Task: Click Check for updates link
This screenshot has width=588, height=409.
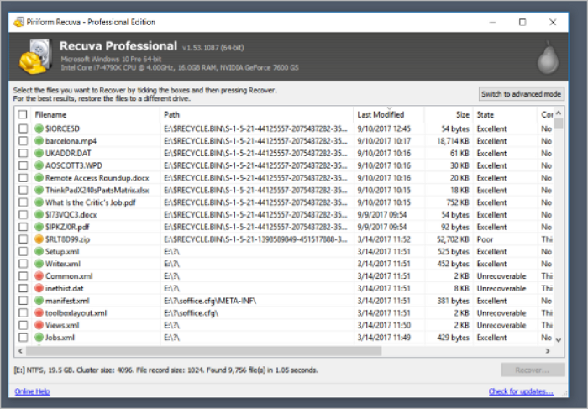Action: (521, 391)
